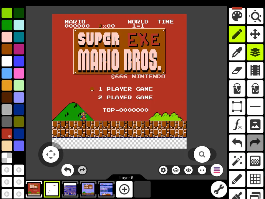The width and height of the screenshot is (265, 199).
Task: Pick the dark green color swatch
Action: click(19, 13)
